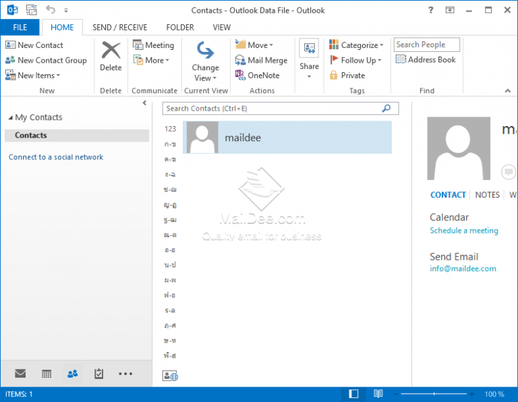Switch to Mail view in navigation bar

click(x=20, y=374)
